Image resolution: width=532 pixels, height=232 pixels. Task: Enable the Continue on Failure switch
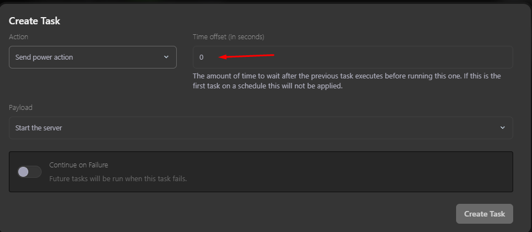pyautogui.click(x=29, y=172)
